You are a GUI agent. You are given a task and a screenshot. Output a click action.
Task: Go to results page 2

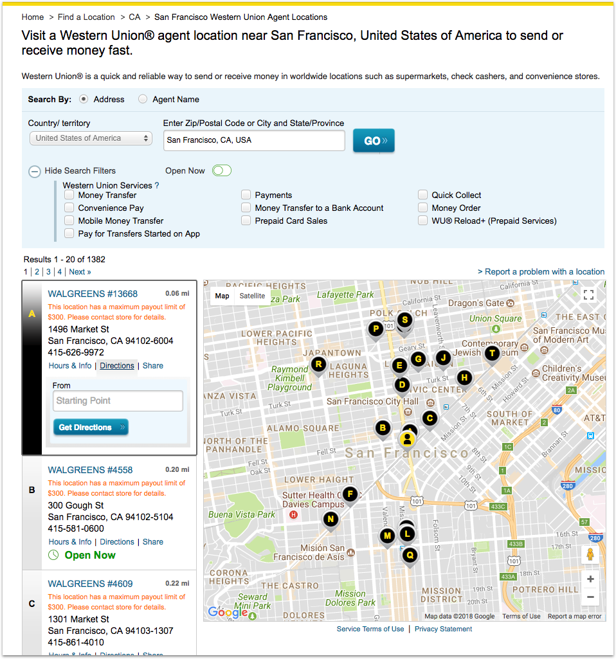click(37, 272)
